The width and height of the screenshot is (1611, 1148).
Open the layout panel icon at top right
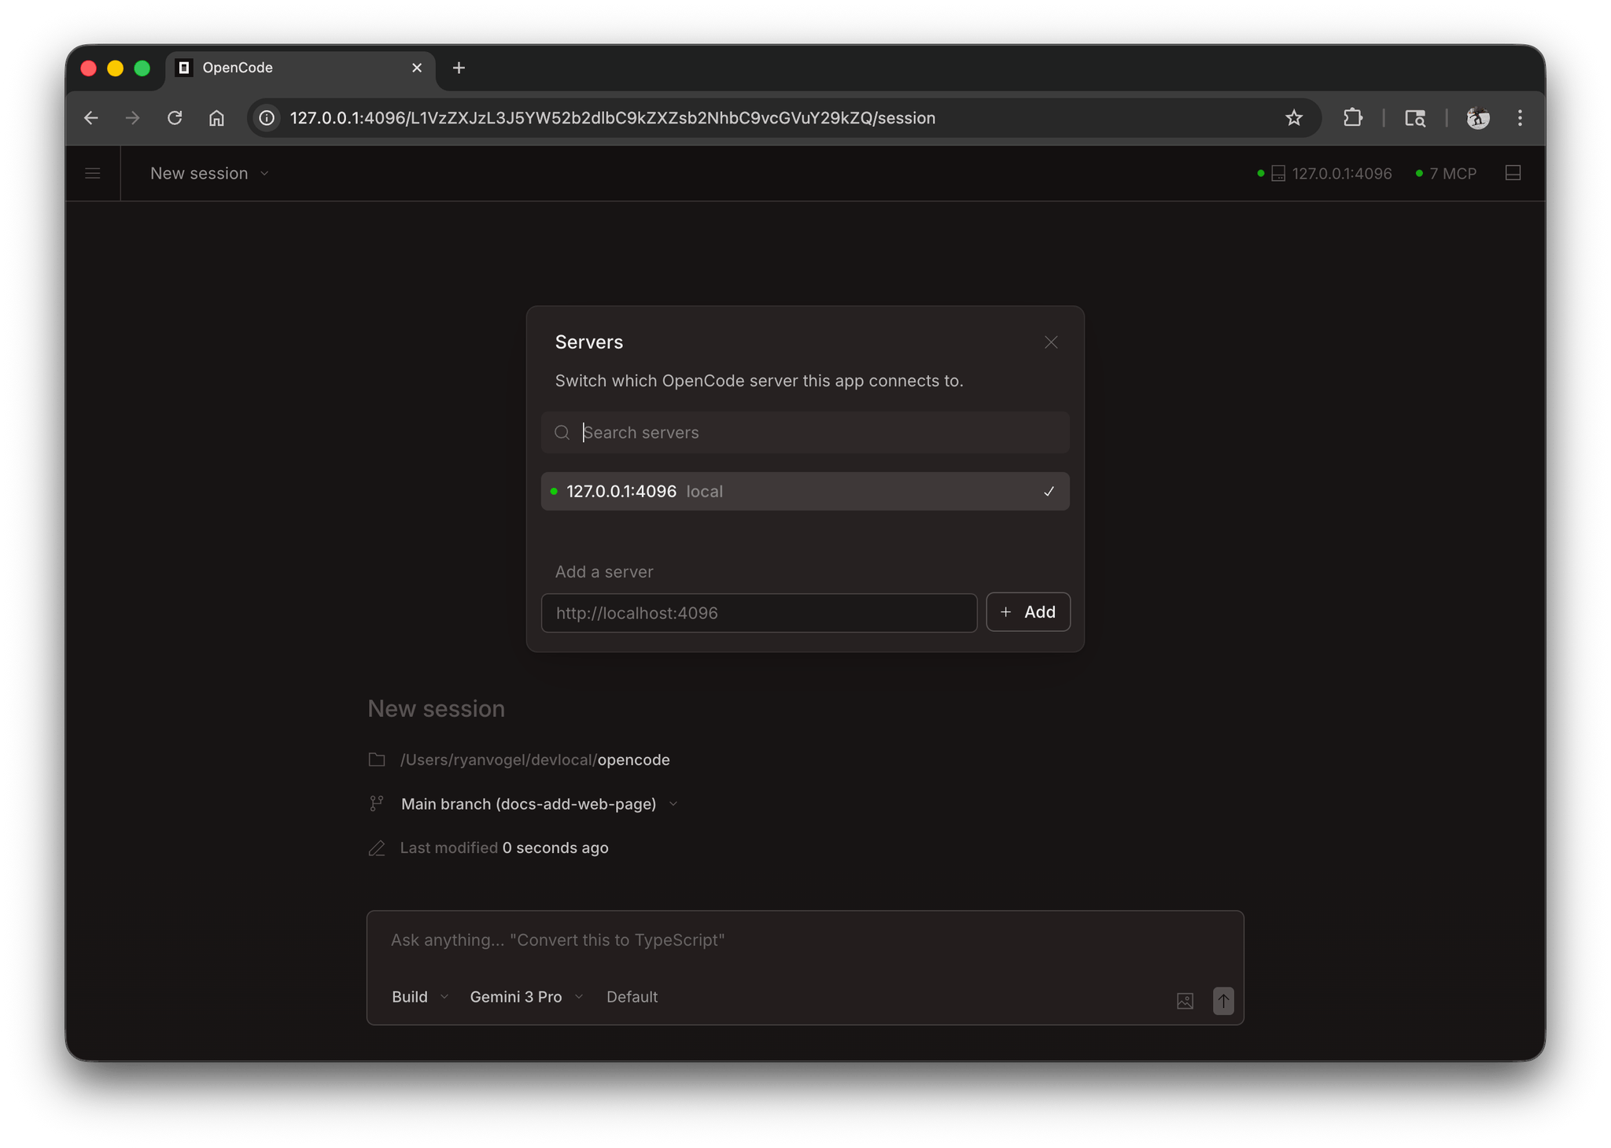1513,173
